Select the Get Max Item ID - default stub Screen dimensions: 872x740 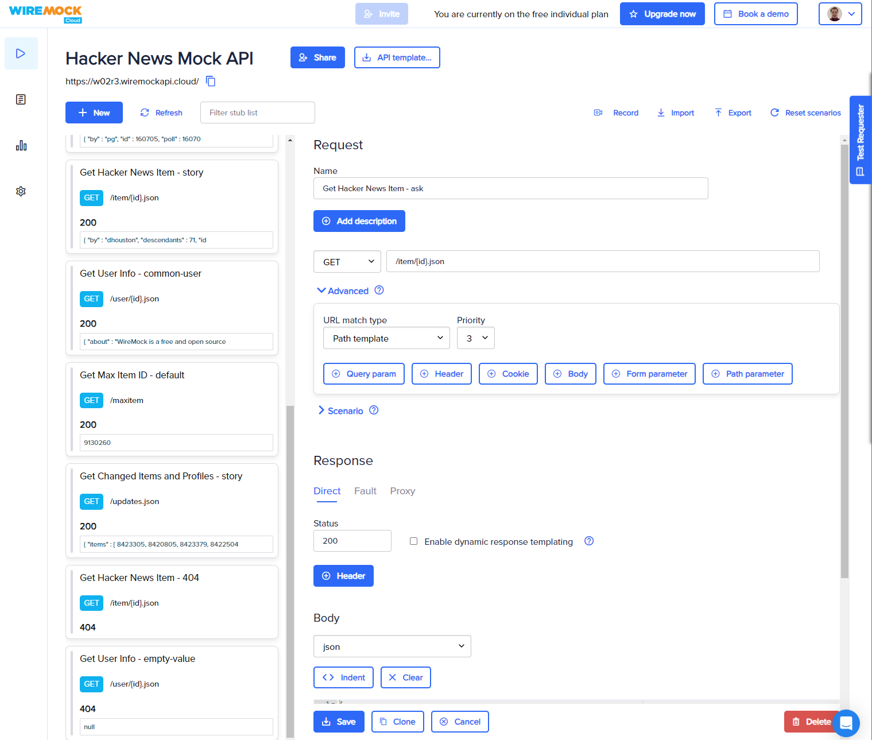(x=172, y=409)
